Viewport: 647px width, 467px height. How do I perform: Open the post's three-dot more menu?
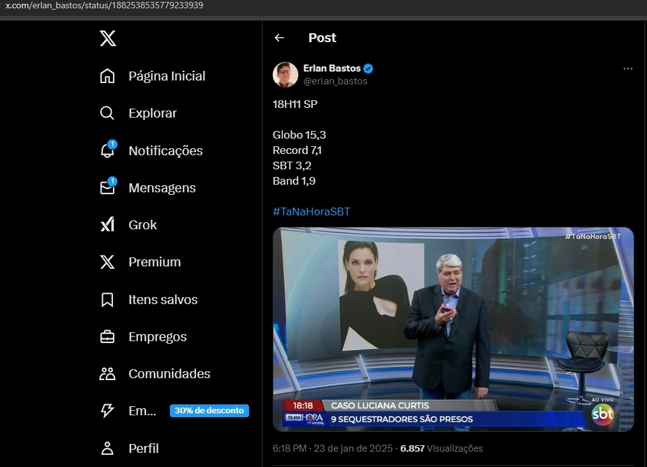pyautogui.click(x=628, y=68)
